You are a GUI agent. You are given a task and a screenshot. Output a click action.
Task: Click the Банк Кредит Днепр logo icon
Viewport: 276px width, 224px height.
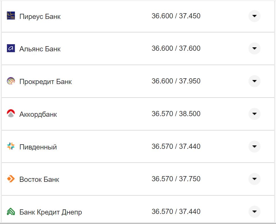point(11,212)
